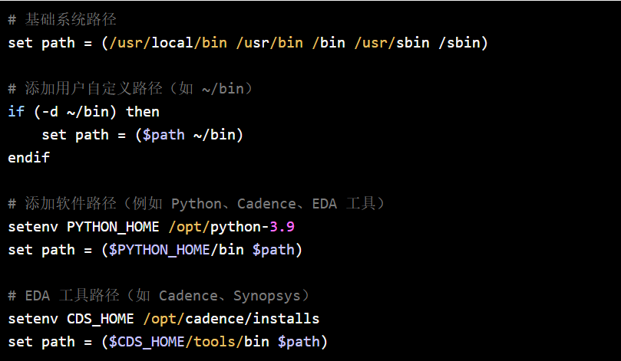The width and height of the screenshot is (621, 361).
Task: Click the comment mentioning 'Python、Cadence、EDA 工具'
Action: tap(197, 204)
